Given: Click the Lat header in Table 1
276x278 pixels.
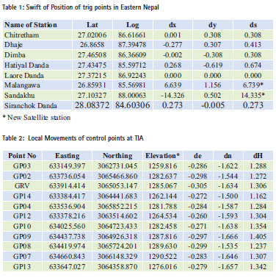Looking at the screenshot, I should pos(92,25).
